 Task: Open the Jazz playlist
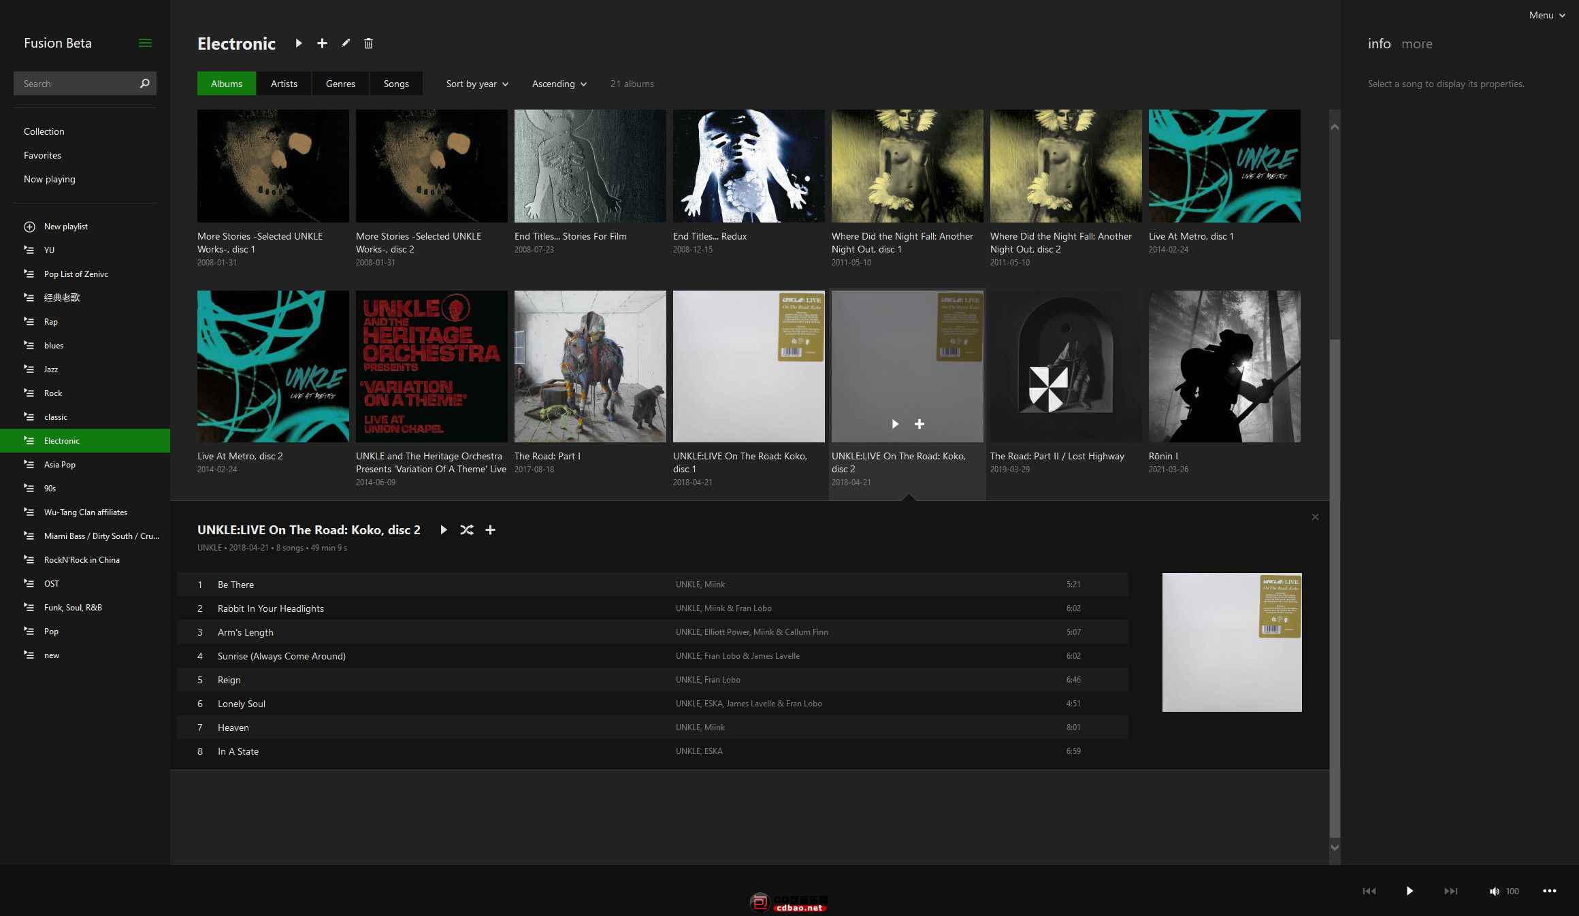pyautogui.click(x=85, y=369)
